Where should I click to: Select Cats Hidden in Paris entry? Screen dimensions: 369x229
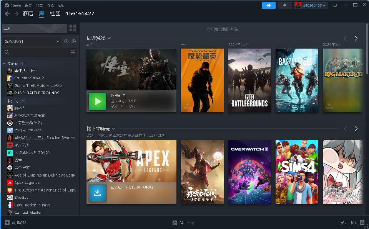coord(32,205)
